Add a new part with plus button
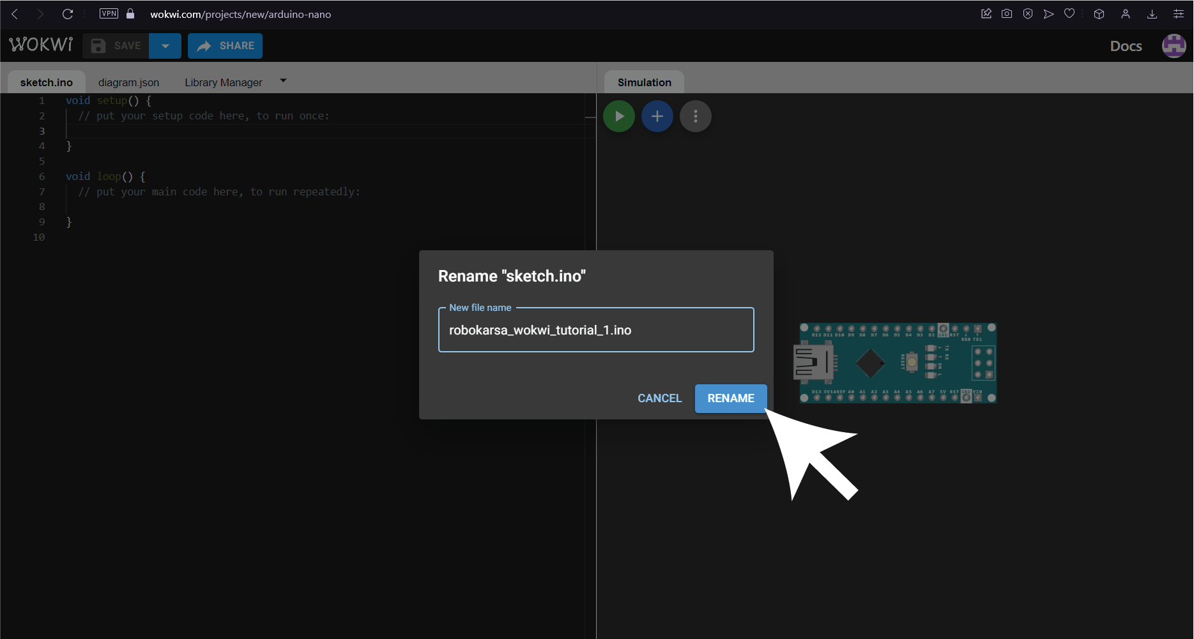The height and width of the screenshot is (639, 1194). (x=657, y=116)
